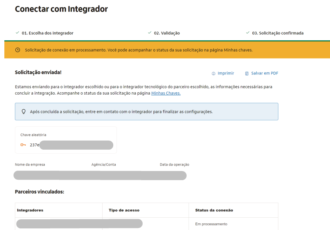Click the Em processamento status cell
The width and height of the screenshot is (330, 230).
(211, 224)
